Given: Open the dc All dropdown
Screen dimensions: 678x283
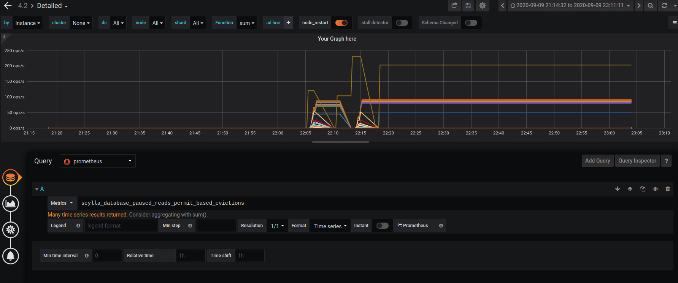Looking at the screenshot, I should (118, 23).
